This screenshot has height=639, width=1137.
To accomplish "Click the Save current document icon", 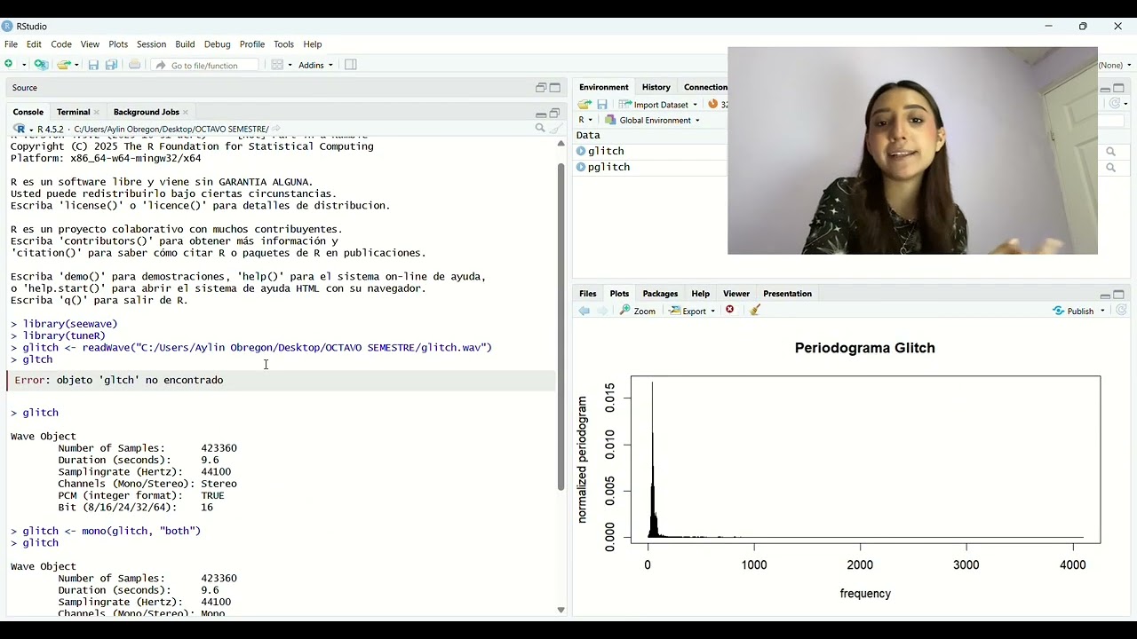I will (93, 65).
